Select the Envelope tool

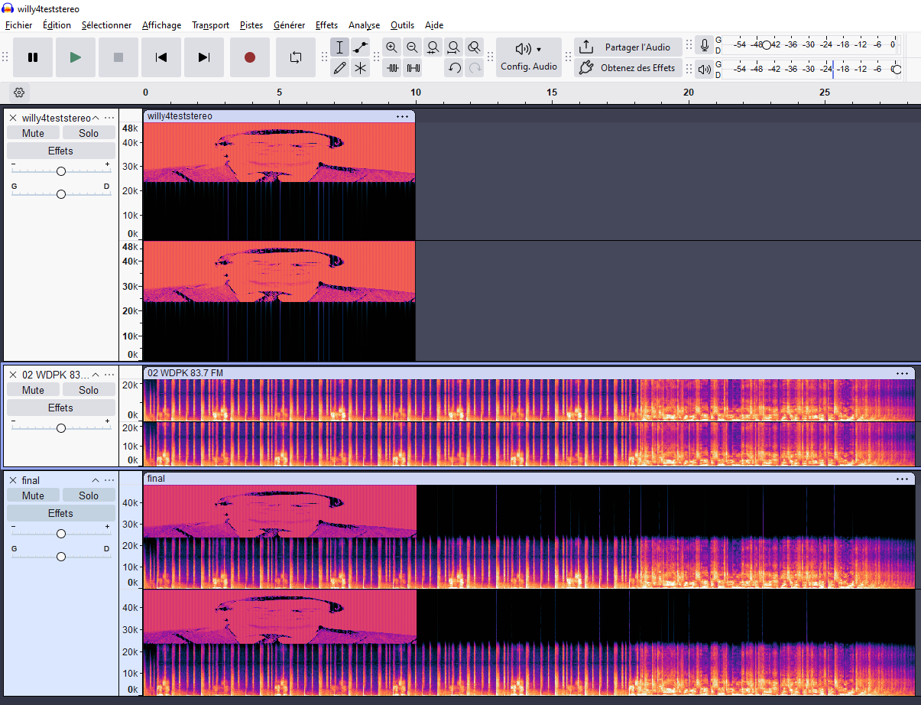pos(360,47)
